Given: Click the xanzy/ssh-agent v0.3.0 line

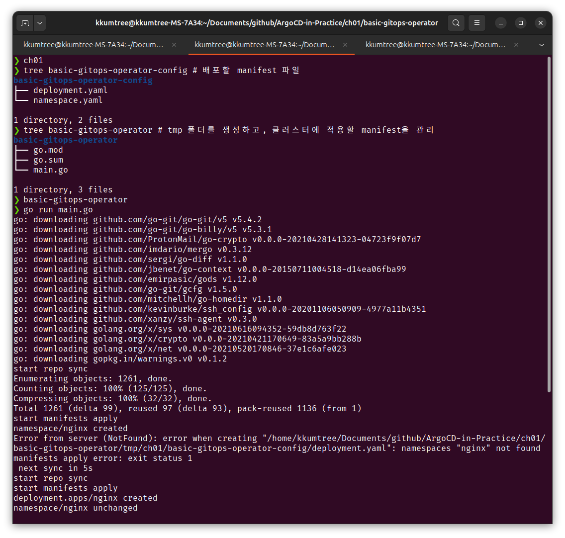Looking at the screenshot, I should click(135, 319).
